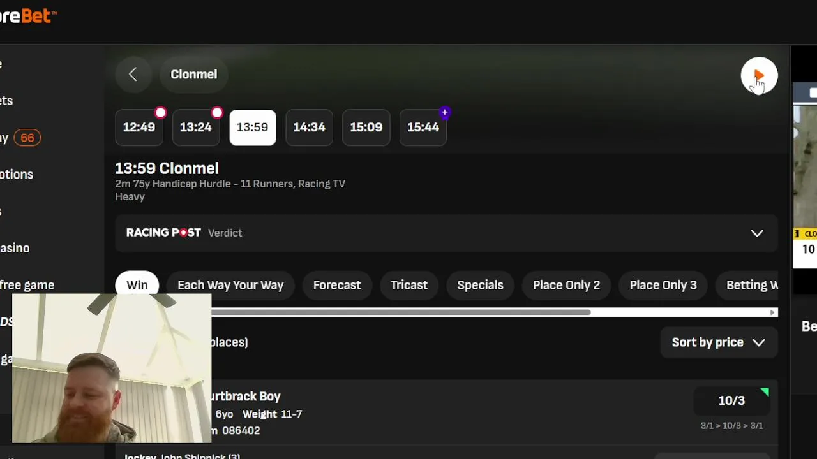Click the Clonmel venue title pill
The height and width of the screenshot is (459, 817).
[193, 75]
